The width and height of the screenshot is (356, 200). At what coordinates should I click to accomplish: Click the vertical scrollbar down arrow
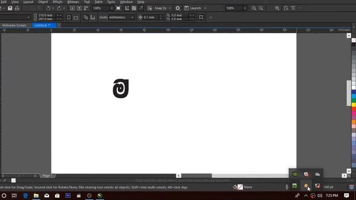tap(349, 171)
